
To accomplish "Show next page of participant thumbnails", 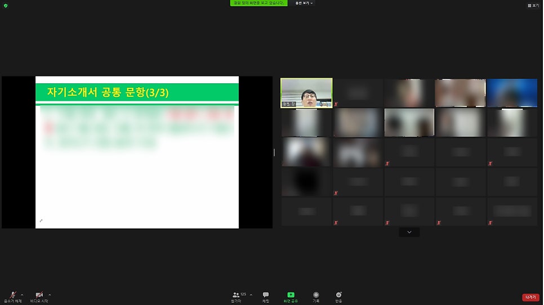I will (409, 232).
